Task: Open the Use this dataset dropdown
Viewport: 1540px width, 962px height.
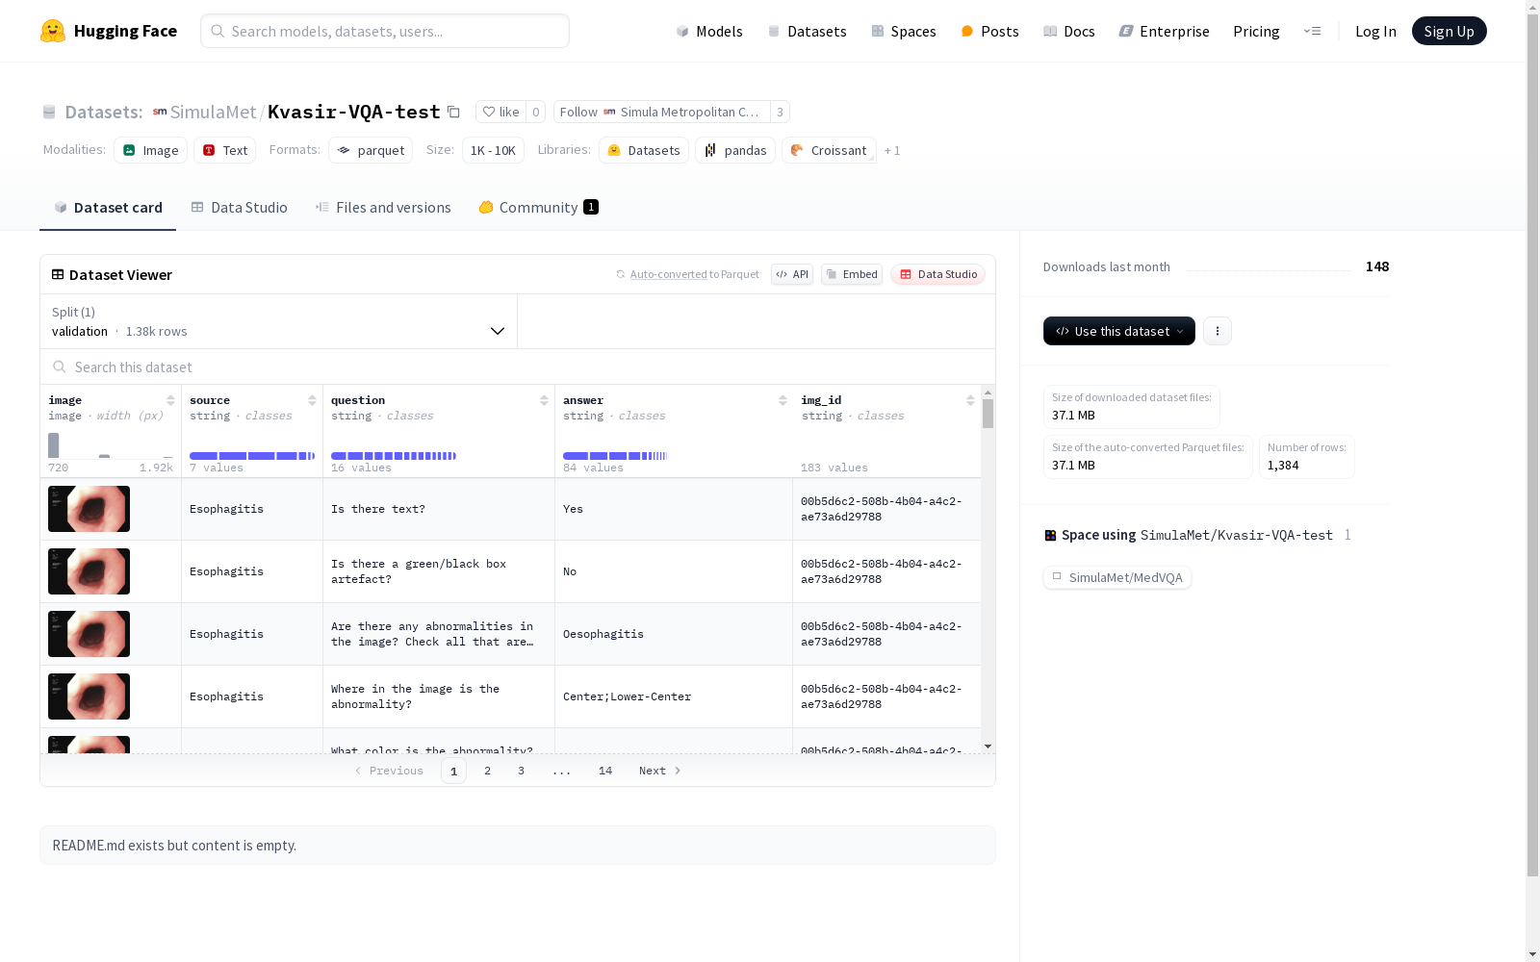Action: pos(1119,331)
